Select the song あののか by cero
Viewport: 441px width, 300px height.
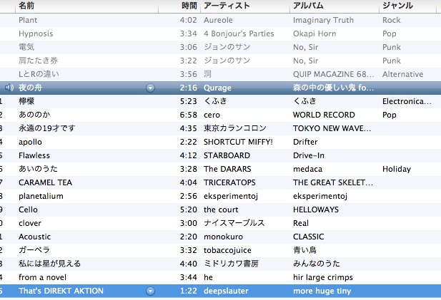click(34, 115)
